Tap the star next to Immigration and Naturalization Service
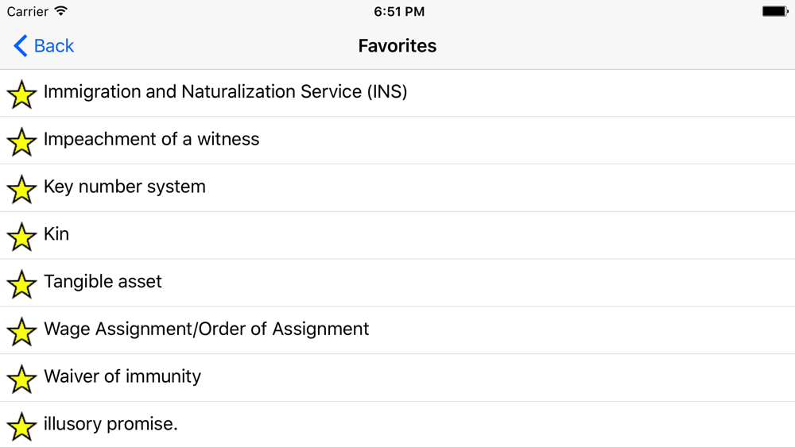795x447 pixels. (21, 94)
